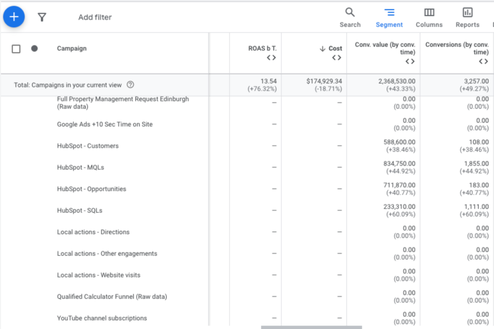
Task: Click the status dot column header
Action: 34,48
